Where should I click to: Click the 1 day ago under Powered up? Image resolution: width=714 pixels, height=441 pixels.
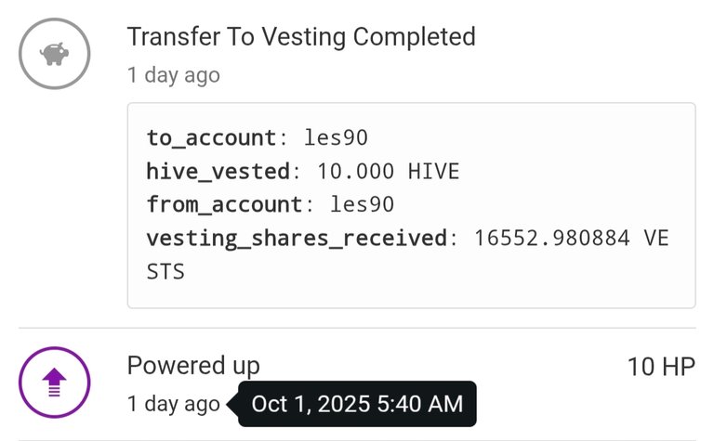click(174, 404)
